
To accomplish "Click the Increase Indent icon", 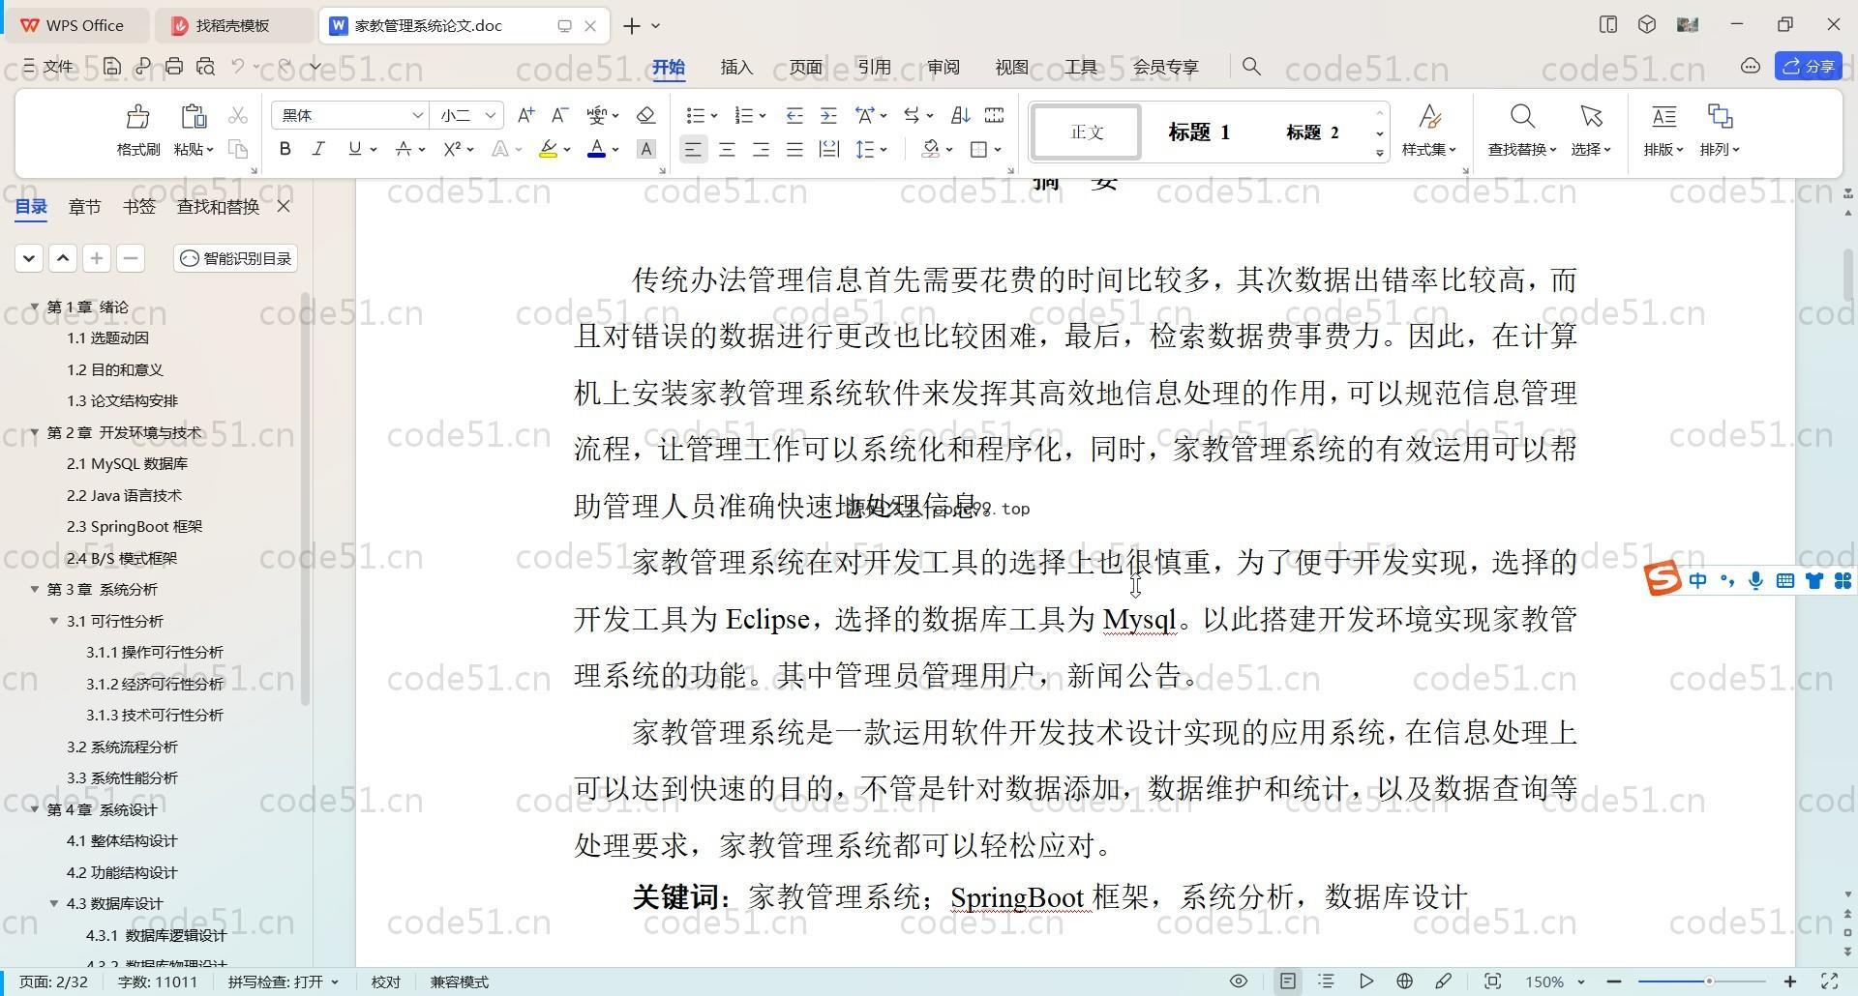I will click(828, 115).
